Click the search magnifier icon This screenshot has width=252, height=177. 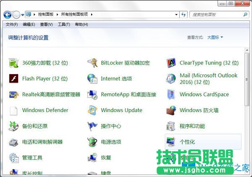[x=245, y=14]
